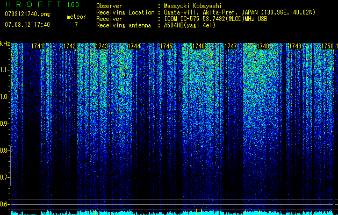The image size is (338, 215).
Task: Click the 1746 time marker
Action: click(198, 46)
